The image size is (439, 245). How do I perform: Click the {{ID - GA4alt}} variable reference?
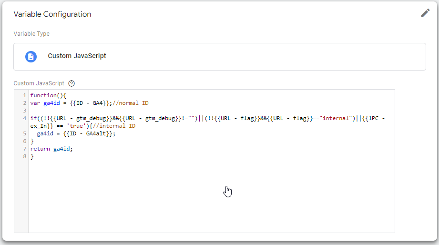click(90, 134)
